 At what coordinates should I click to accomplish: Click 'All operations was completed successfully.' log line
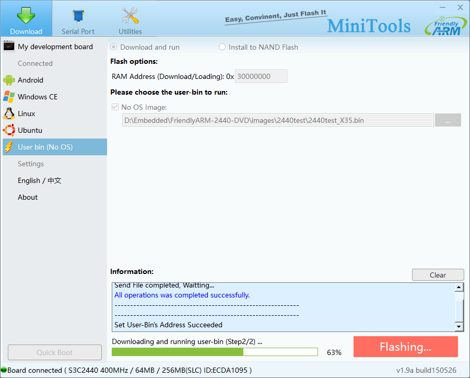(x=182, y=295)
